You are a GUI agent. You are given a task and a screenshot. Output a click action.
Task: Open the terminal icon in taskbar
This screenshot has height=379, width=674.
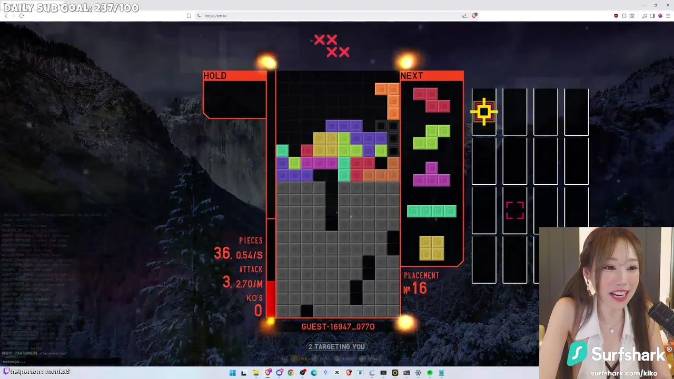[407, 373]
